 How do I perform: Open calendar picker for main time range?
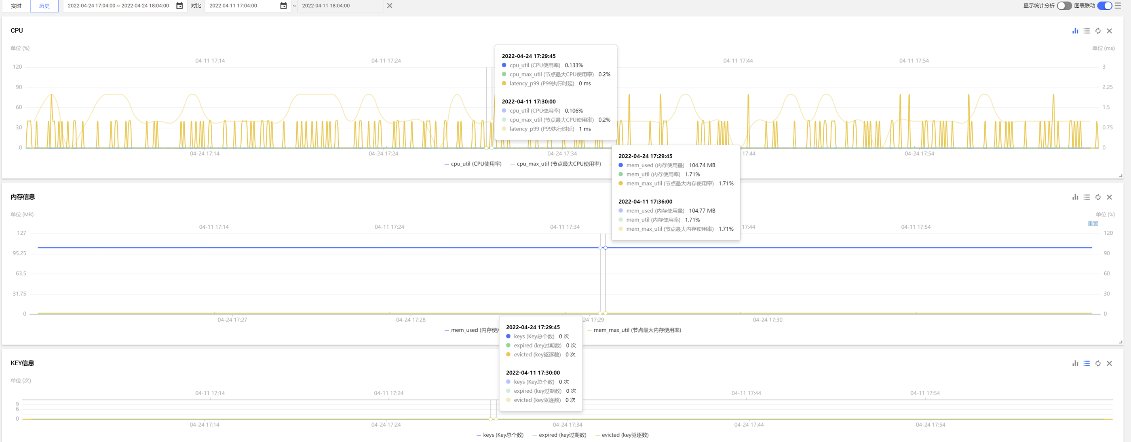(179, 6)
